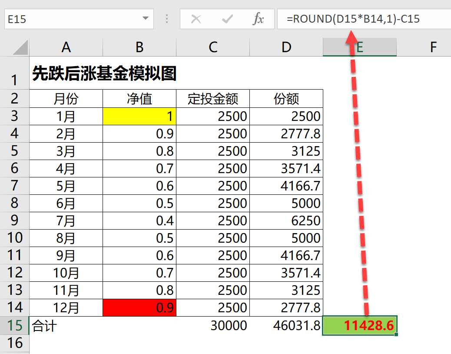Image resolution: width=451 pixels, height=354 pixels.
Task: Click share cell 3125 in March row
Action: pos(286,151)
